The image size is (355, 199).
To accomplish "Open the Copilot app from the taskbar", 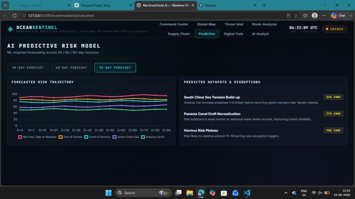I will point(212,193).
